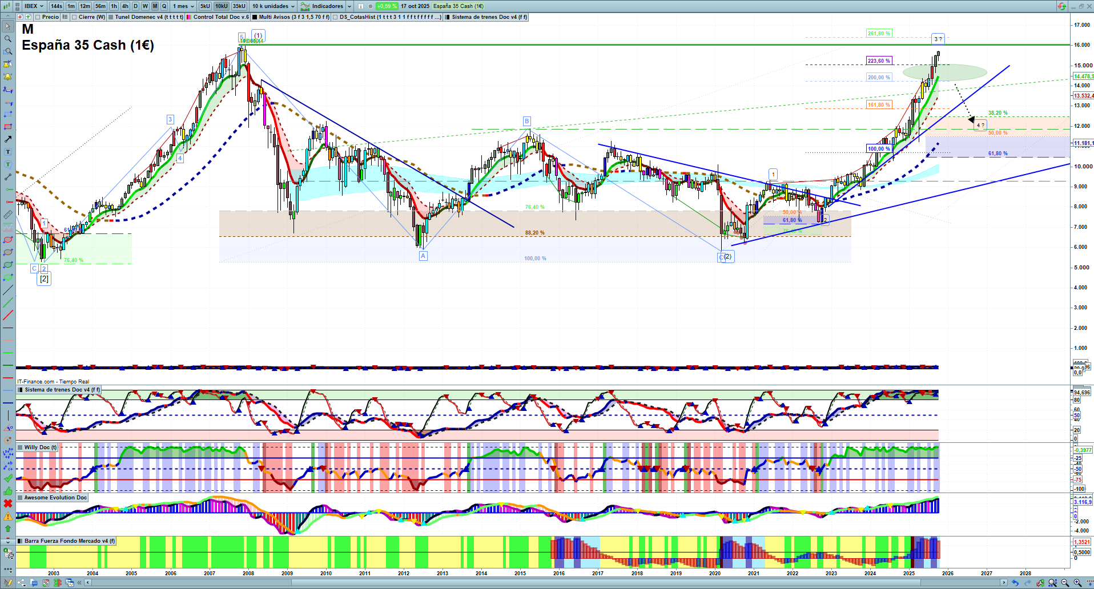
Task: Switch to the 4h timeframe
Action: point(125,6)
